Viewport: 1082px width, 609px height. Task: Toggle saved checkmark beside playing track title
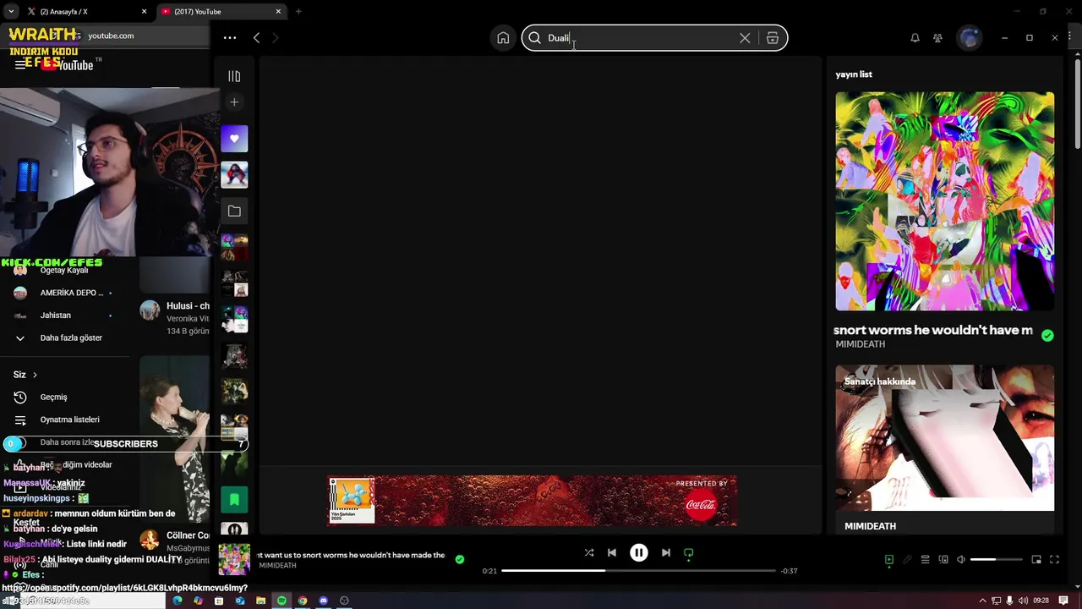(460, 559)
